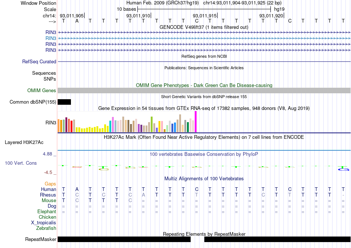This screenshot has height=248, width=351.
Task: Click the SNPs track label
Action: [50, 79]
